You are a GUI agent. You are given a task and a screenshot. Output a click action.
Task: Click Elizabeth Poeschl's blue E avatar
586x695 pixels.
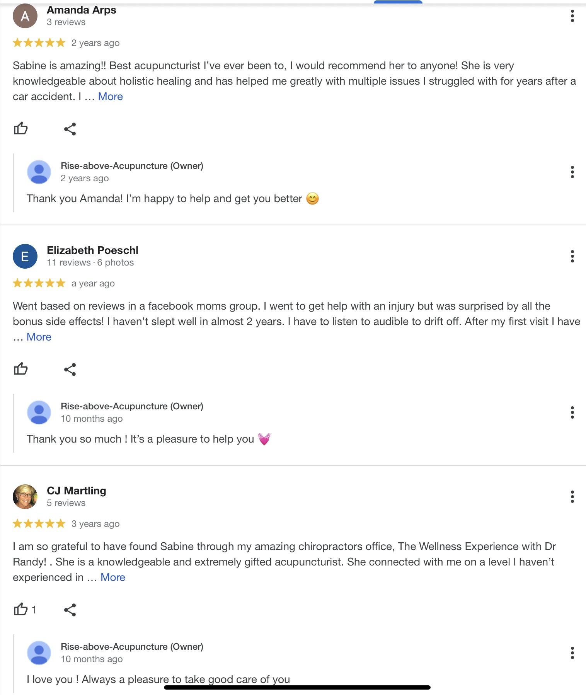tap(25, 256)
